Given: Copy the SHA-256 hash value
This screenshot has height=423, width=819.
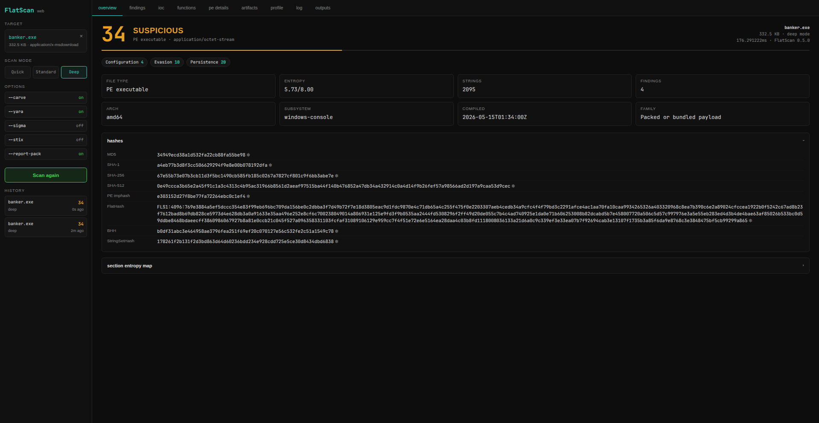Looking at the screenshot, I should (x=337, y=176).
